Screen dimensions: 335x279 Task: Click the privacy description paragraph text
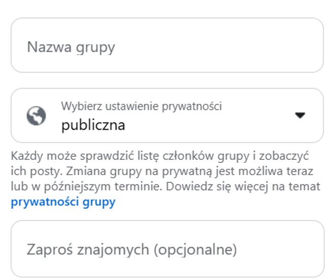pyautogui.click(x=166, y=179)
